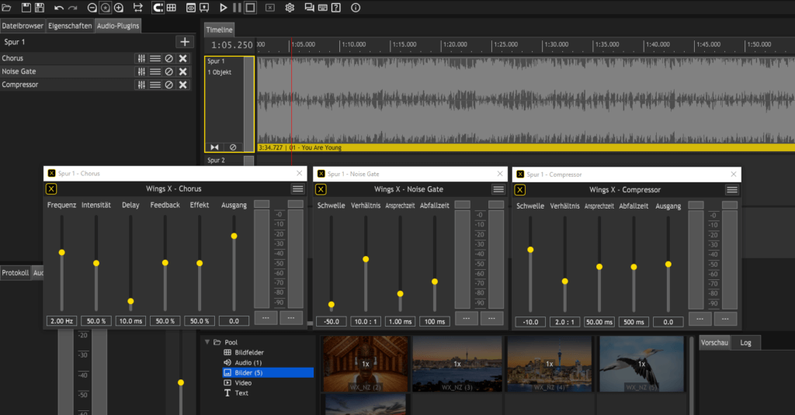The image size is (795, 415).
Task: Open chat bubbles icon in toolbar
Action: pyautogui.click(x=309, y=8)
